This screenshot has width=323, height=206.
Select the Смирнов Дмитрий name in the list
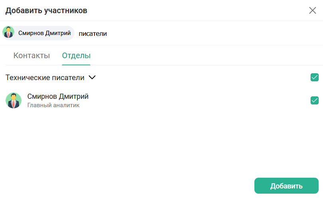[x=58, y=96]
